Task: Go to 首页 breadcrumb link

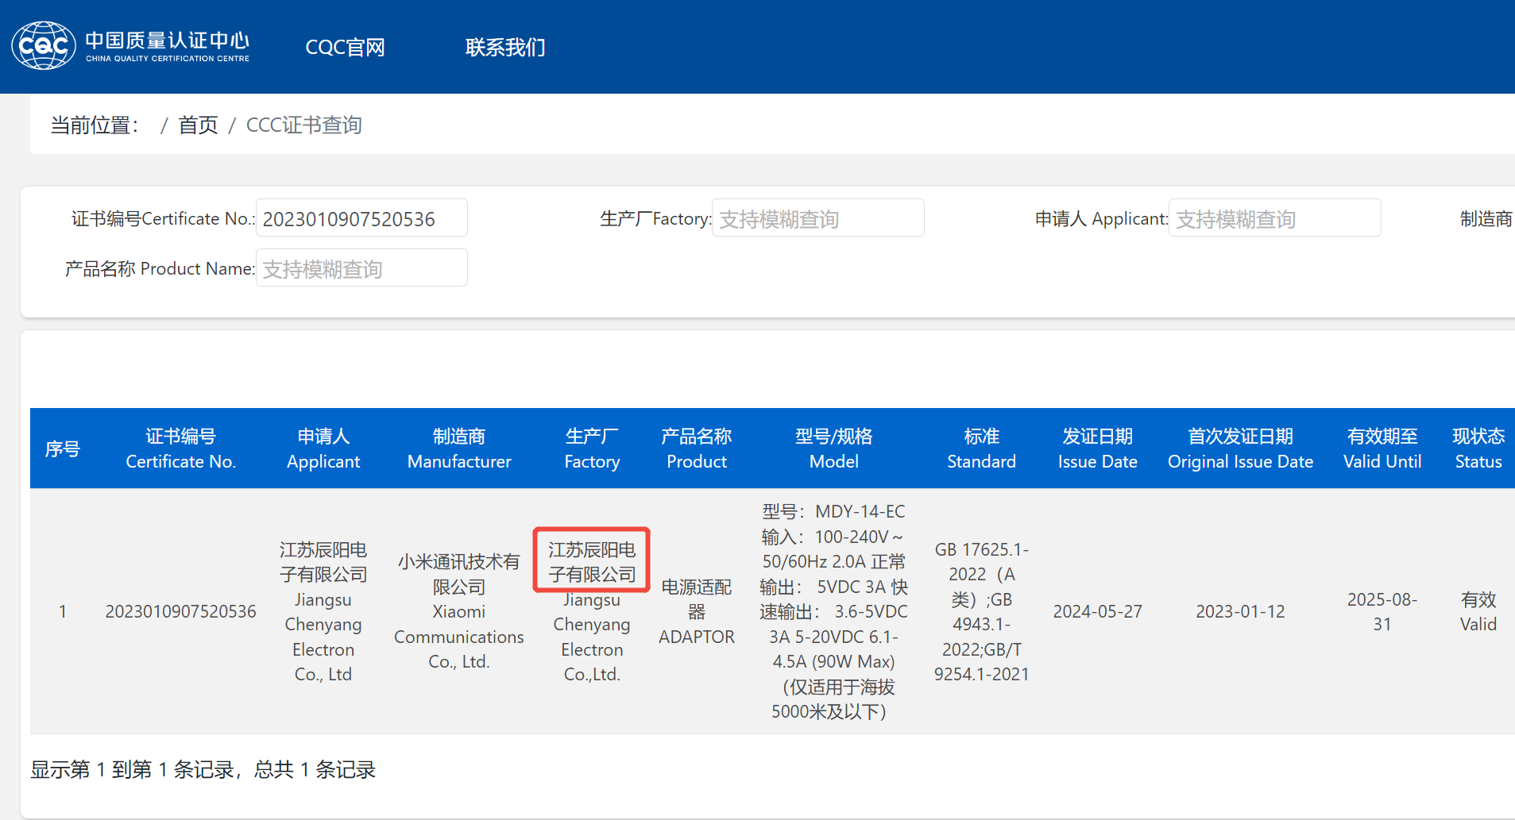Action: coord(198,125)
